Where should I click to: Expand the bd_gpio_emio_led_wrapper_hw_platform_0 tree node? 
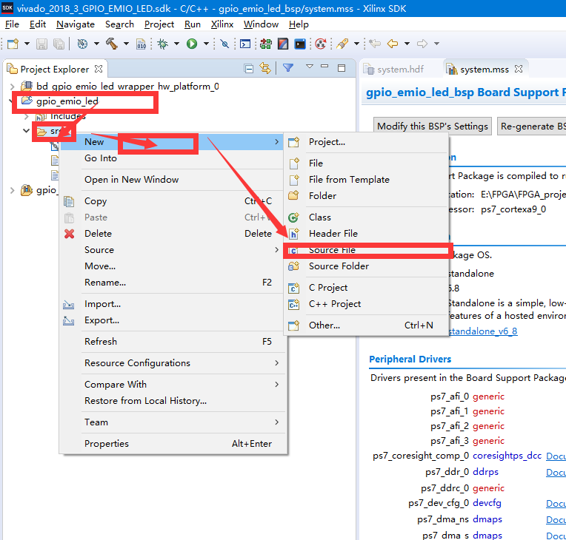click(13, 87)
